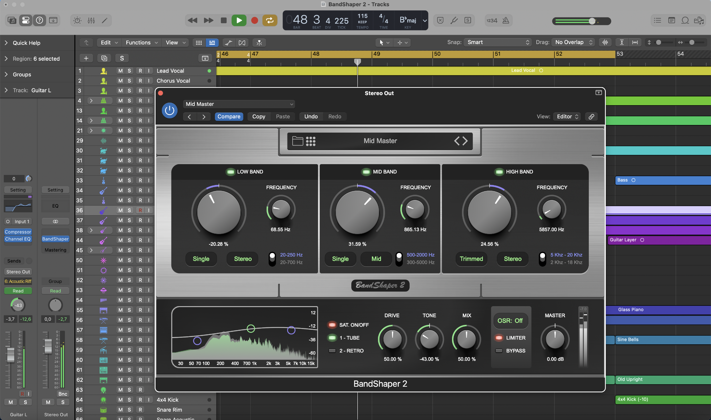Click the Undo button in plugin header
Screen dimensions: 711x420
pos(311,117)
